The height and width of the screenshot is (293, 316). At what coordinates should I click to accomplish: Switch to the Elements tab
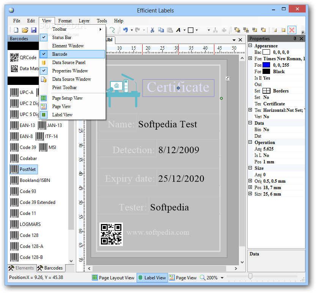tap(22, 268)
